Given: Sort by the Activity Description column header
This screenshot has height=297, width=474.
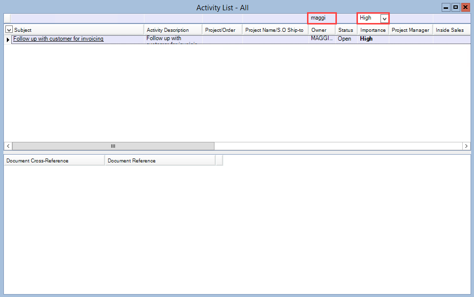Looking at the screenshot, I should point(173,30).
